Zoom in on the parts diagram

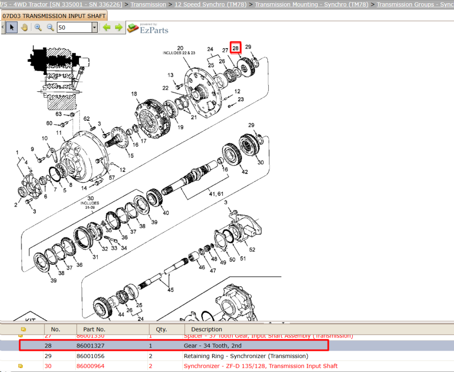tap(38, 28)
